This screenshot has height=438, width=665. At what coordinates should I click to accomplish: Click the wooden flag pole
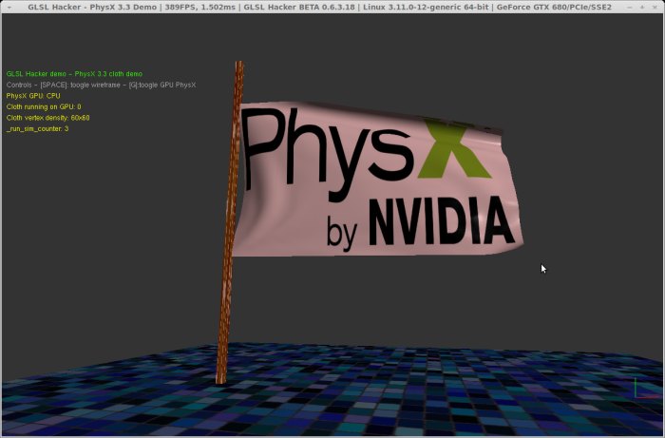click(230, 222)
